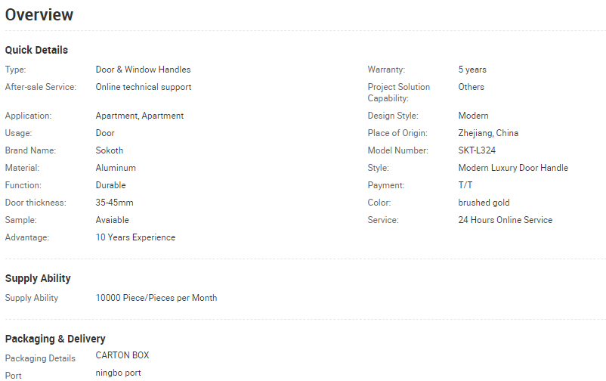
Task: Click the Zhejiang, China origin value
Action: [x=488, y=133]
